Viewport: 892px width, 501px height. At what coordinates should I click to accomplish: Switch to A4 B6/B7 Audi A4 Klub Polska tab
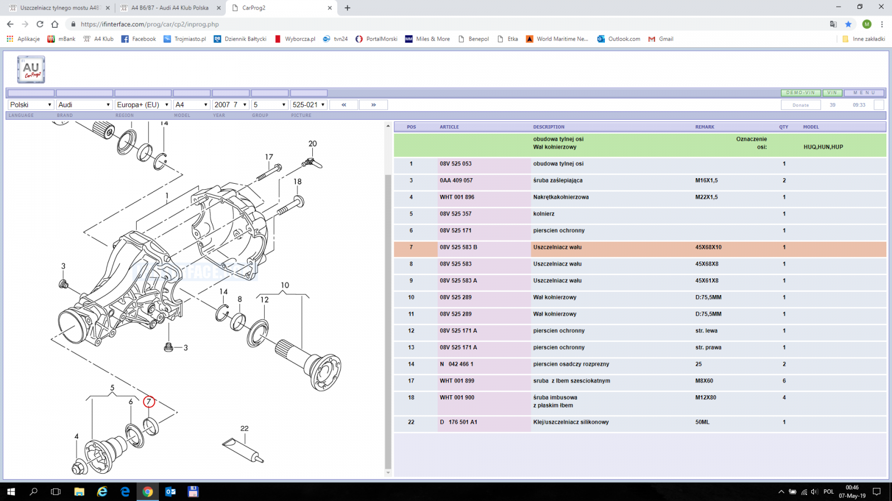(170, 8)
